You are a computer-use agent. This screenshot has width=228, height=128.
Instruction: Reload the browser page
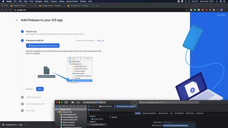pos(10,10)
